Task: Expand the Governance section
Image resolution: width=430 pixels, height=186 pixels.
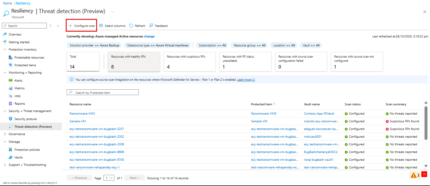Action: [5, 134]
